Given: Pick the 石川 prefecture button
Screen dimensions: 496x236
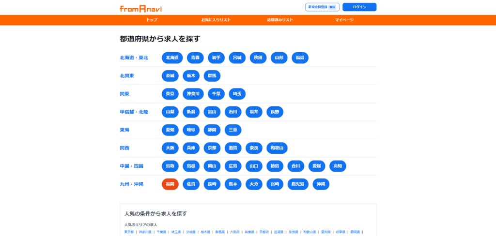Looking at the screenshot, I should pyautogui.click(x=233, y=112).
